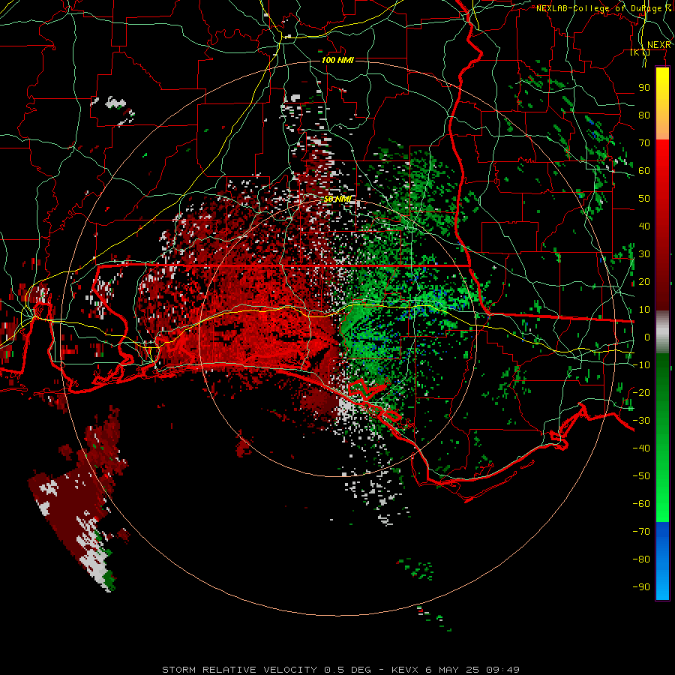This screenshot has width=675, height=675.
Task: Click the 80 value on velocity scale
Action: [x=644, y=115]
